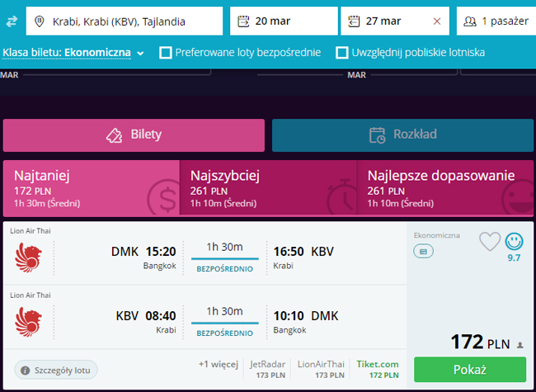
Task: Click the 27 mar return date field
Action: coord(395,21)
